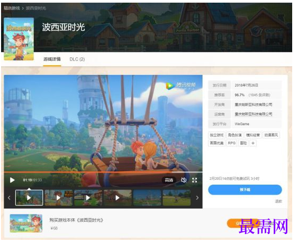View the 1845 reviews count
Viewport: 298px width, 243px height.
coord(259,95)
